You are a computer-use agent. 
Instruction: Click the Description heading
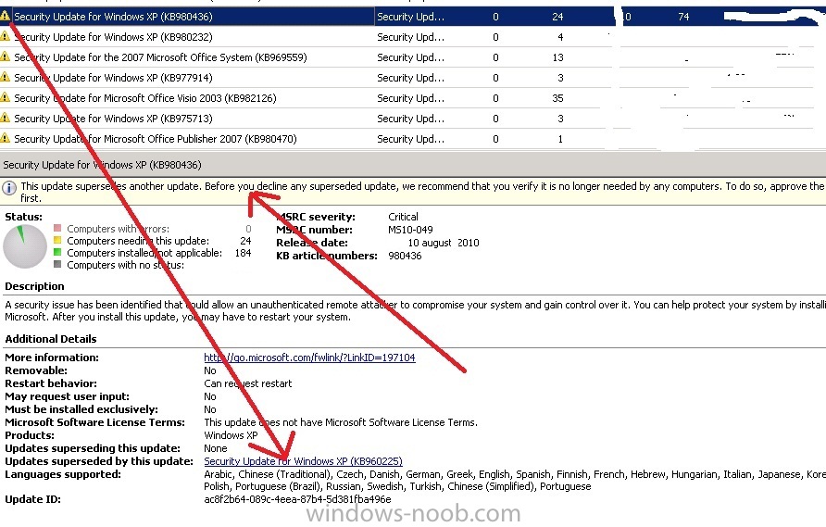pos(35,286)
